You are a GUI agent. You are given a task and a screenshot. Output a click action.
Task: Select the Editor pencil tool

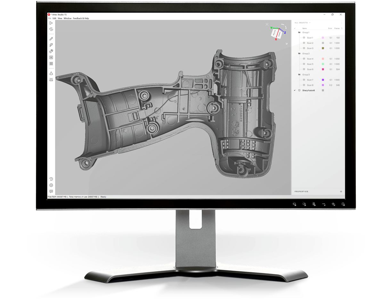coord(51,39)
